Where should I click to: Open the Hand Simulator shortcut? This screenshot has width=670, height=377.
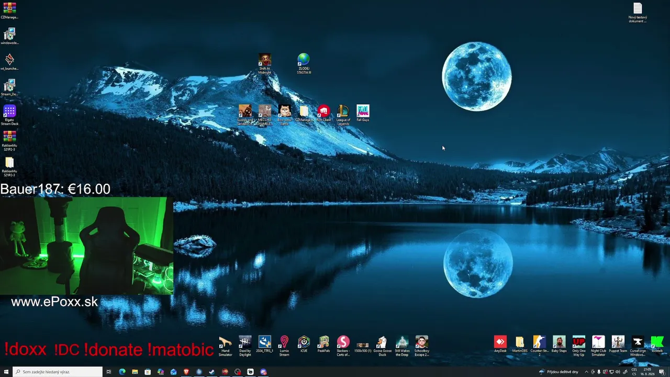click(x=225, y=346)
